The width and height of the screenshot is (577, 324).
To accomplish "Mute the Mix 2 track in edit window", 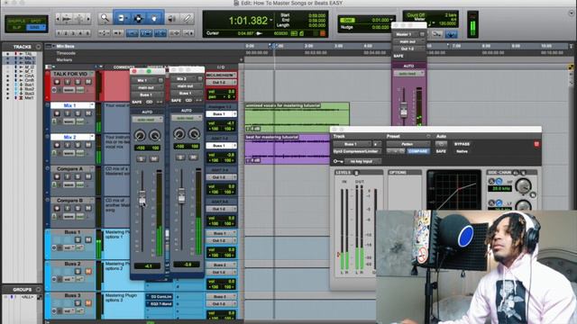I will tap(88, 145).
